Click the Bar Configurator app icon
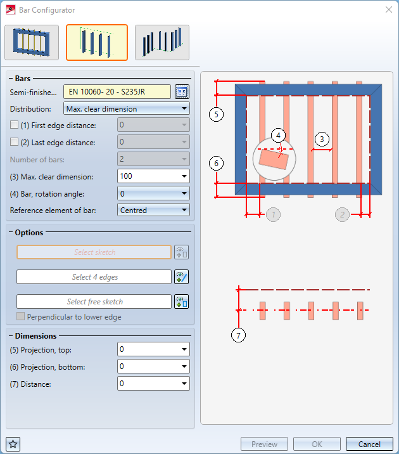Viewport: 399px width, 454px height. coord(10,10)
